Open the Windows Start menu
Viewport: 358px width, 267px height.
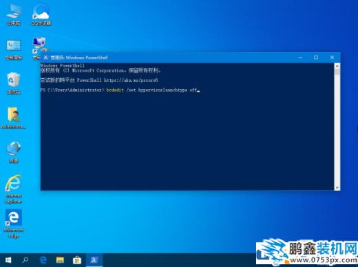pos(8,260)
